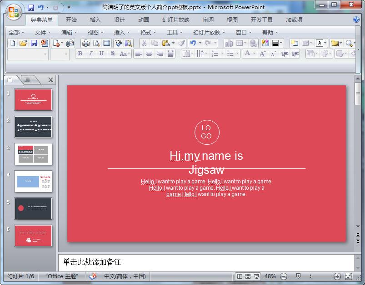365x285 pixels.
Task: Click the zoom in plus button
Action: coord(337,276)
